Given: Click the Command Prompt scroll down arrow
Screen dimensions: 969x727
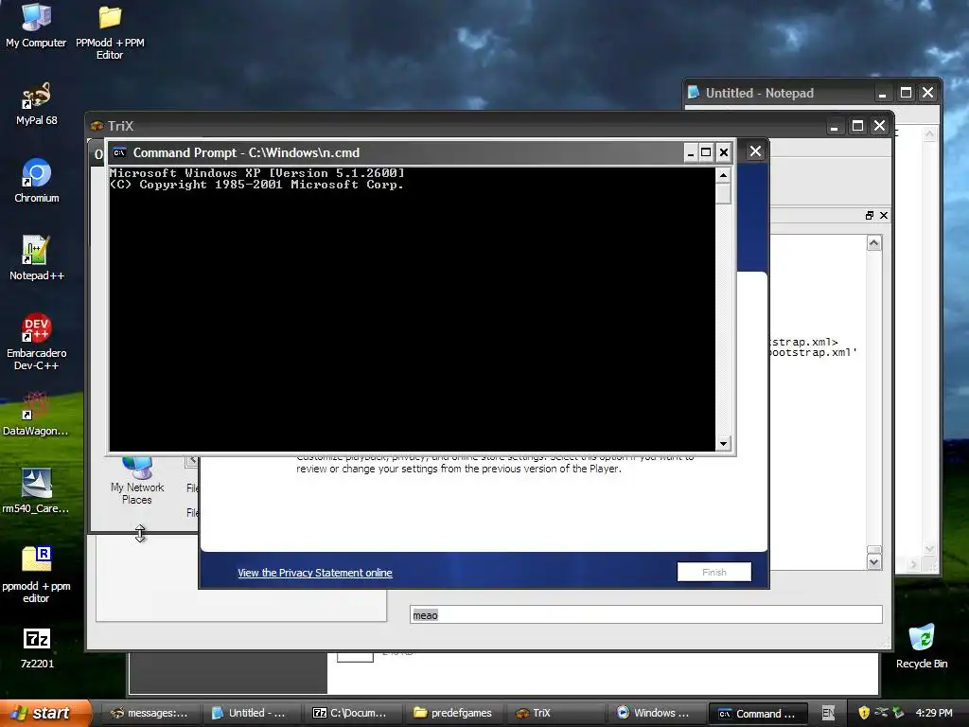Looking at the screenshot, I should [723, 443].
